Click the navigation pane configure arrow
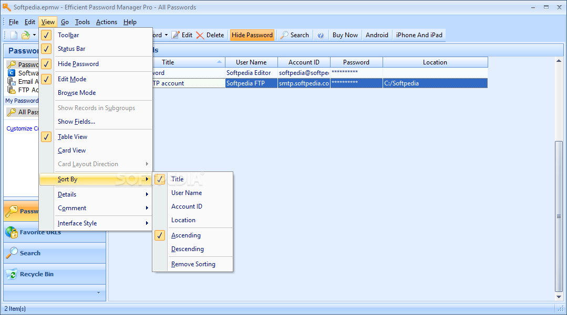Image resolution: width=567 pixels, height=315 pixels. pyautogui.click(x=98, y=292)
